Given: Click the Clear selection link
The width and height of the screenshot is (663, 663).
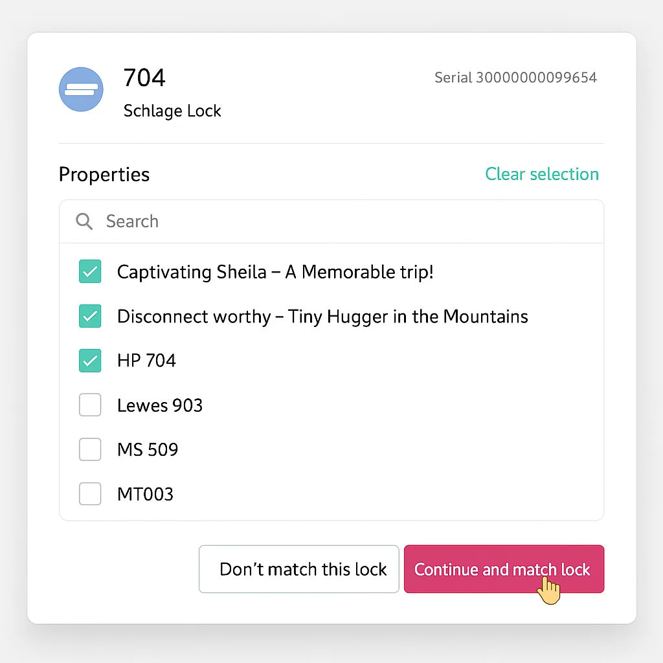Looking at the screenshot, I should pos(542,174).
